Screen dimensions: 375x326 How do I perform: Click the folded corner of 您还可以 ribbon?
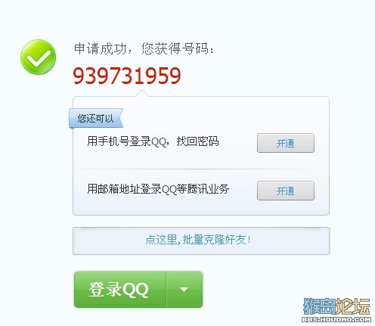(71, 129)
